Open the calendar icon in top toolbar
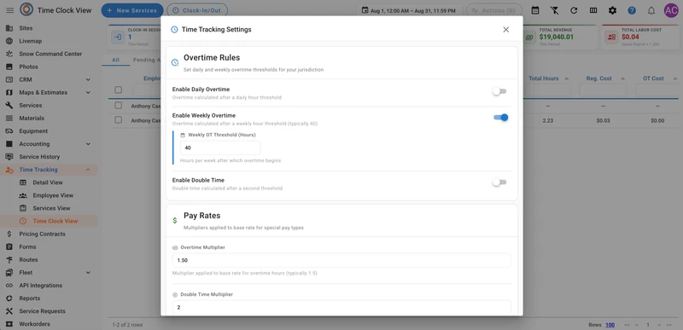The image size is (683, 330). (535, 10)
